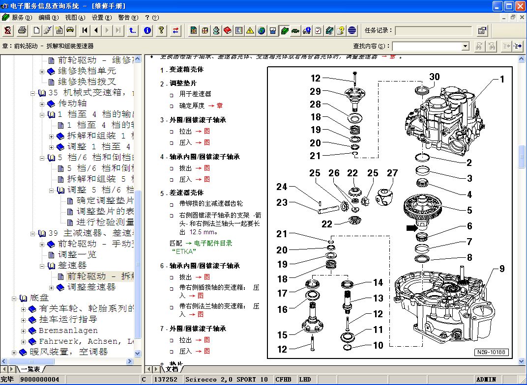Jump to first page with skip-back arrow
This screenshot has height=385, width=527.
click(85, 30)
